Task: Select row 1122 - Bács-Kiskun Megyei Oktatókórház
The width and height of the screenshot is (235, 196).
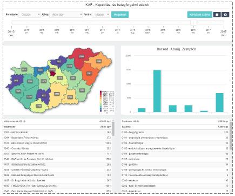Action: tap(57, 143)
